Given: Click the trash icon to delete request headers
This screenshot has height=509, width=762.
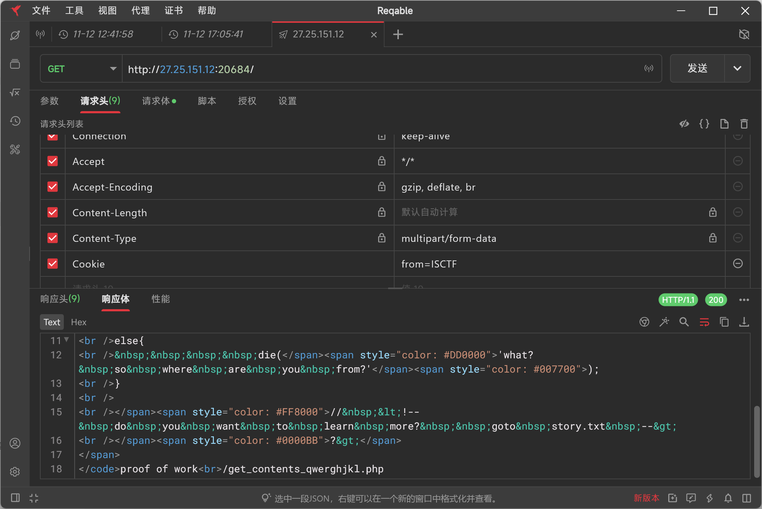Looking at the screenshot, I should [744, 124].
